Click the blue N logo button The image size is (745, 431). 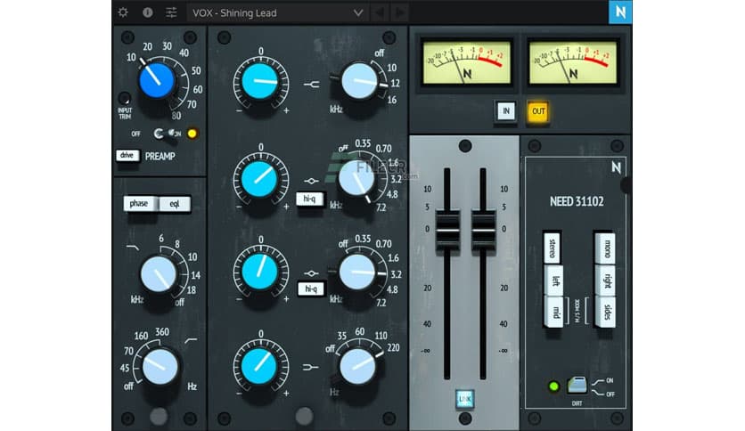620,12
